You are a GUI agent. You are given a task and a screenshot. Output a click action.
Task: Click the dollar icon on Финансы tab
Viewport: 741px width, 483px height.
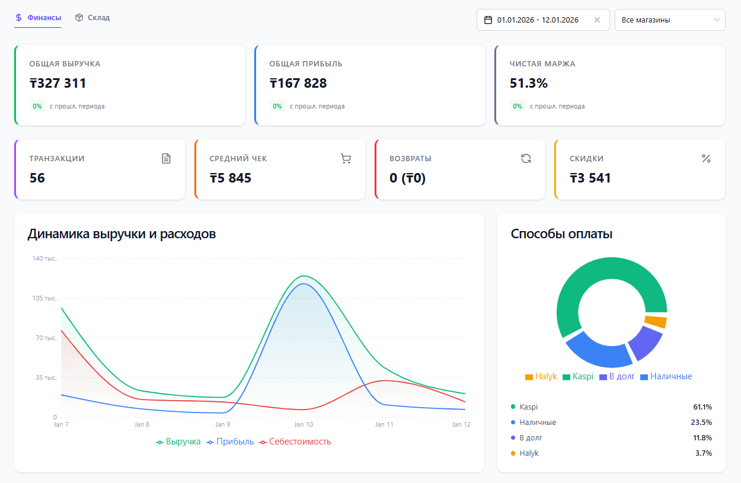pyautogui.click(x=19, y=18)
